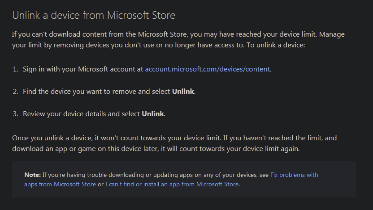Click list number 3 of the steps
This screenshot has height=210, width=373.
pos(15,114)
